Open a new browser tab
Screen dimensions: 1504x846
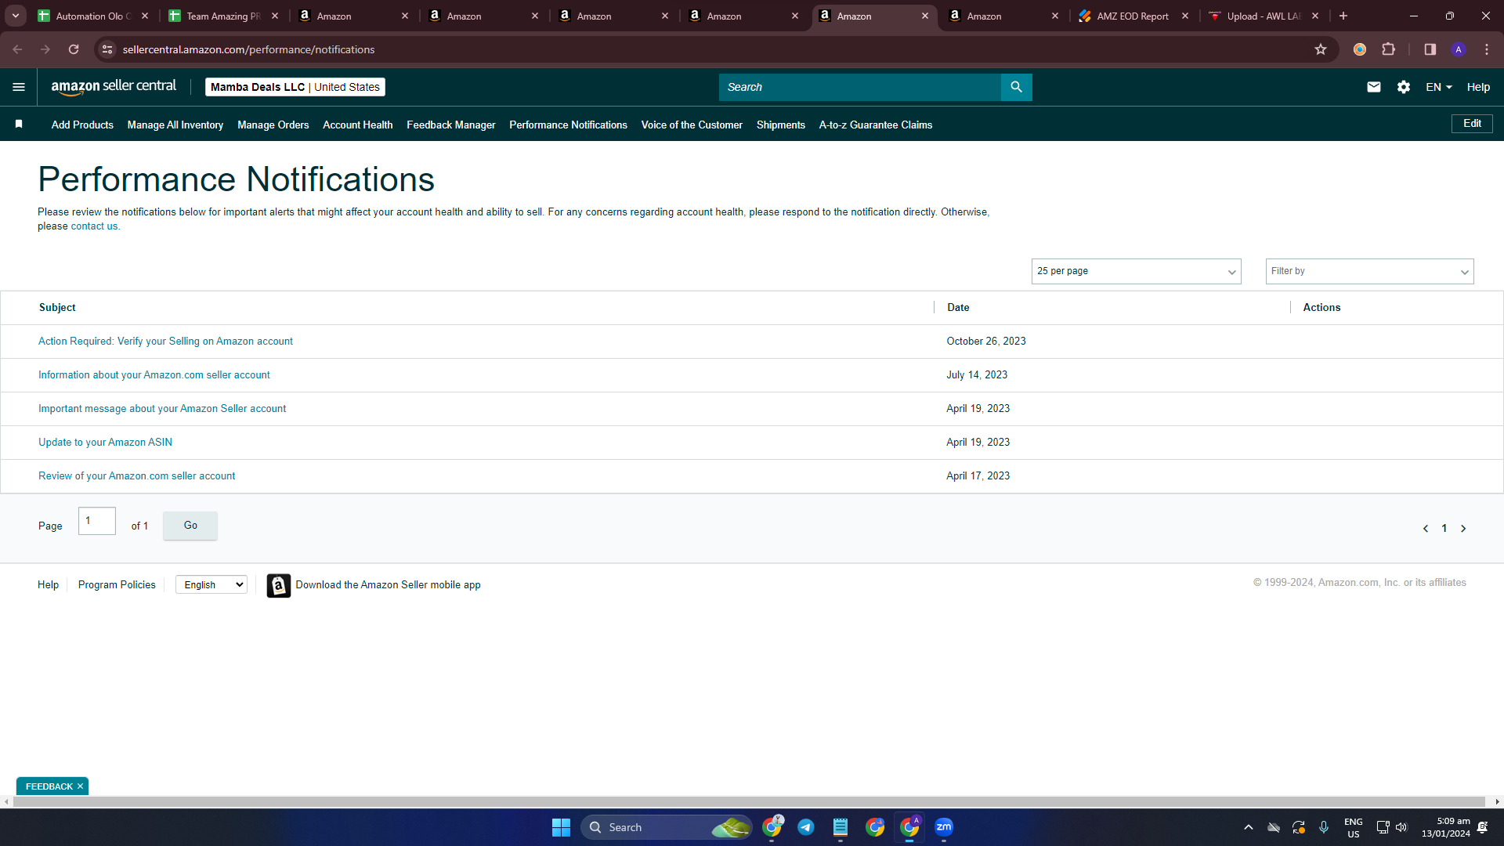(1343, 16)
